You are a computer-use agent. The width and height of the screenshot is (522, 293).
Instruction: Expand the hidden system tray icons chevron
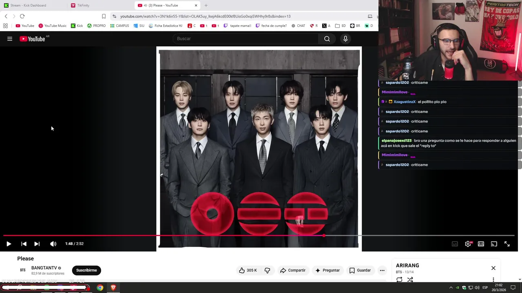pyautogui.click(x=451, y=288)
